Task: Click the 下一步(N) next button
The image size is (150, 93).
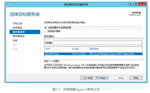Action: point(102,78)
